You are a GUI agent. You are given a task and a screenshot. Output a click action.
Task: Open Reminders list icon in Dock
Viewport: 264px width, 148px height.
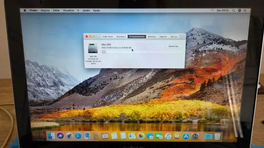click(123, 136)
